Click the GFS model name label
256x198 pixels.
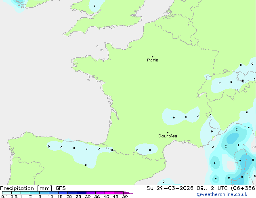tap(61, 188)
